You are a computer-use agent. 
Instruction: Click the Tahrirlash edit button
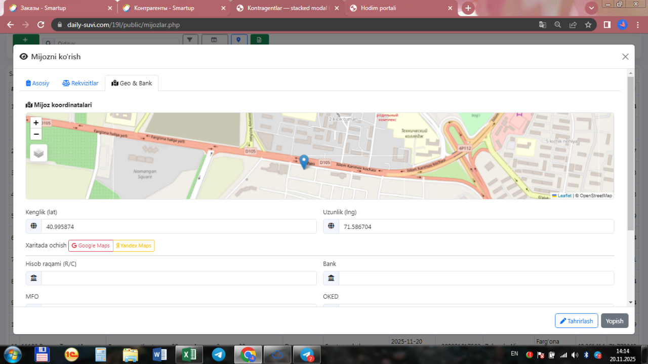click(x=576, y=321)
